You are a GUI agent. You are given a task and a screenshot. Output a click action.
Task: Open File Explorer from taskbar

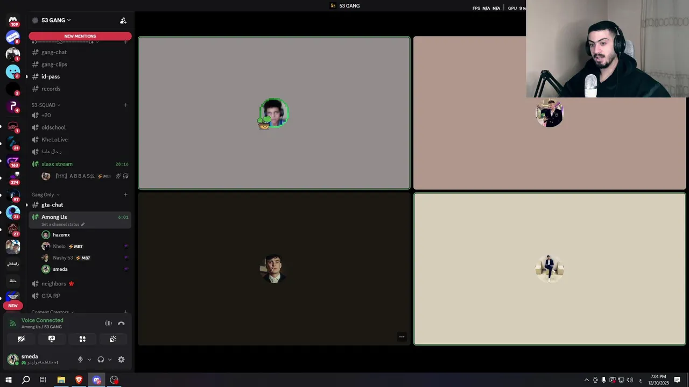[x=61, y=380]
